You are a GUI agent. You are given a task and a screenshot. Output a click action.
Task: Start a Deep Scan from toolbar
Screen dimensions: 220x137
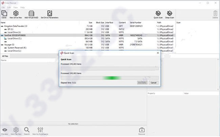click(170, 13)
